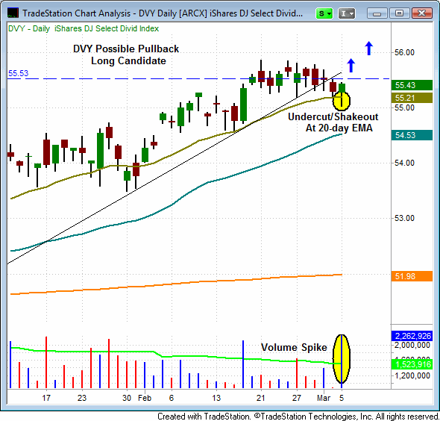Select the 54.53 moving average label
This screenshot has height=421, width=440.
click(412, 135)
